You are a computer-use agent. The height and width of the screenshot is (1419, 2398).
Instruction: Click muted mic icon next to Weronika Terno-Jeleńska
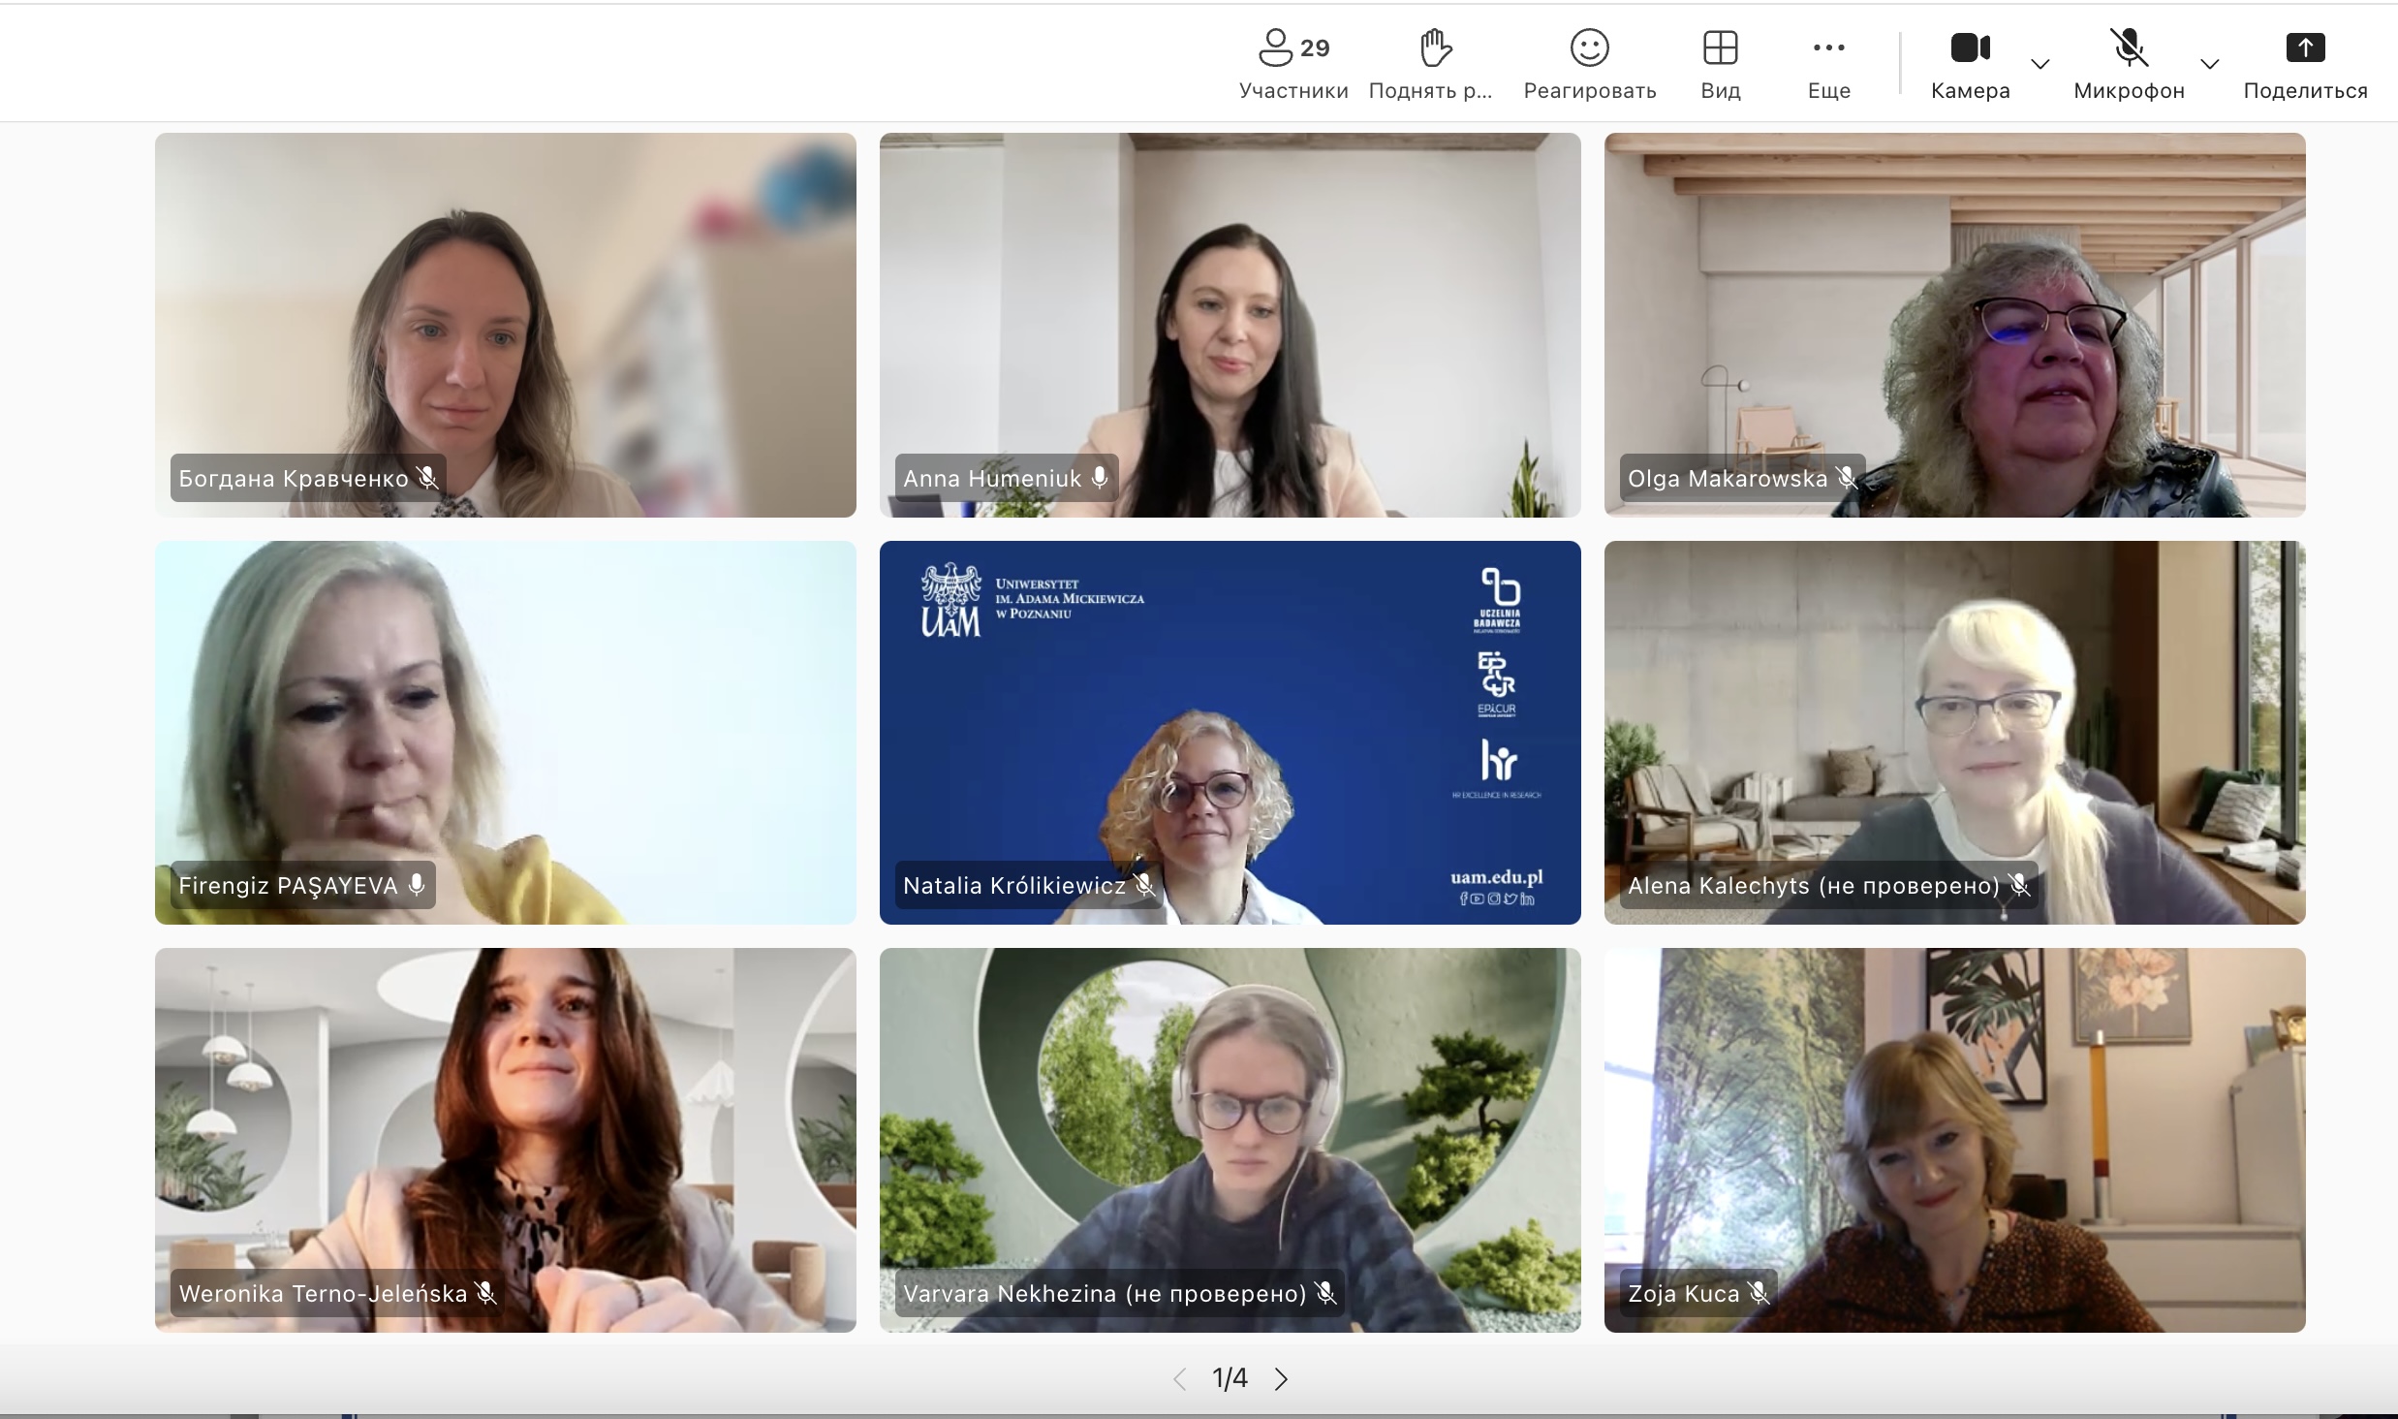[486, 1293]
